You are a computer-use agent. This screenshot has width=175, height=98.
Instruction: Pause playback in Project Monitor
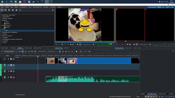tap(130, 44)
